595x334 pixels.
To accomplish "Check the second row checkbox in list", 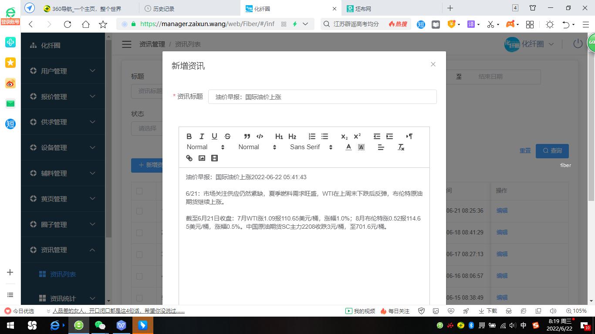I will [139, 233].
